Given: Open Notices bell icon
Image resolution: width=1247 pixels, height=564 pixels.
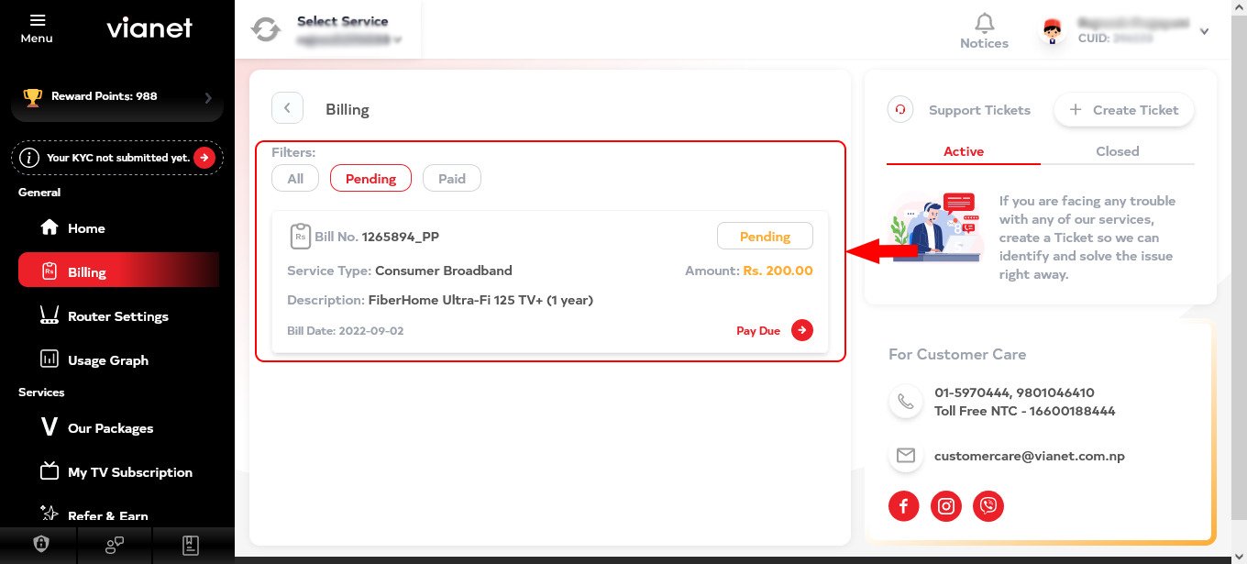Looking at the screenshot, I should tap(984, 23).
